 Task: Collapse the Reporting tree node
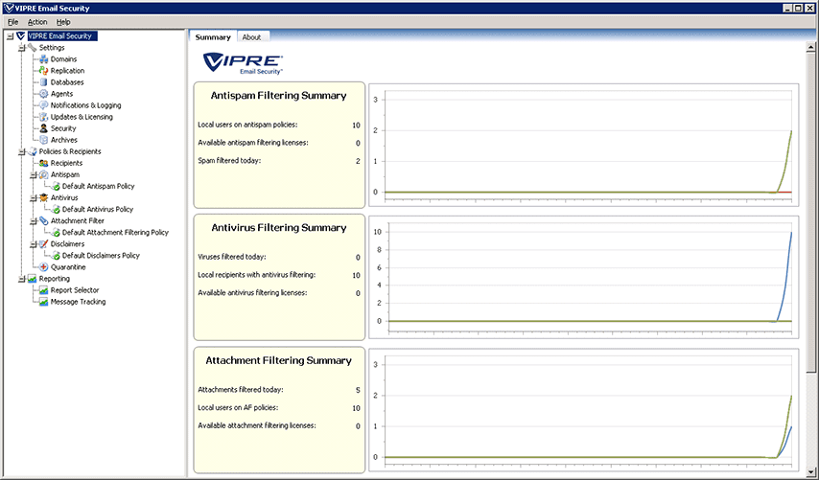(x=21, y=279)
